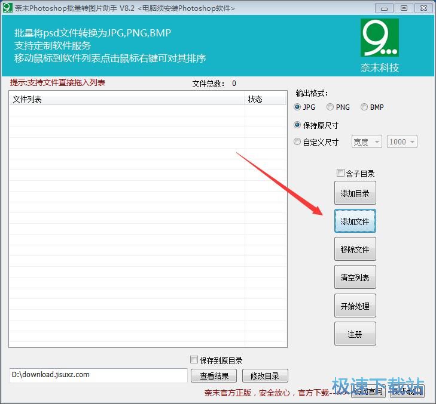
Task: Enable the 含子目录 checkbox
Action: tap(340, 174)
